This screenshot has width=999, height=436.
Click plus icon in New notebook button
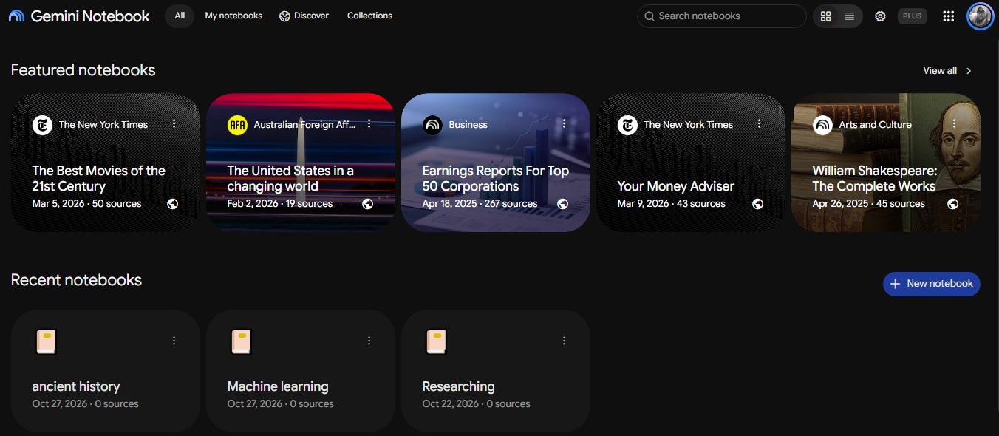coord(895,284)
